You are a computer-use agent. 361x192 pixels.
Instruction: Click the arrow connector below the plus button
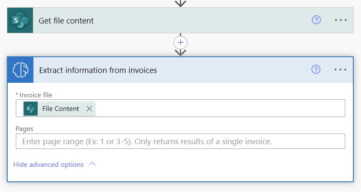[181, 52]
